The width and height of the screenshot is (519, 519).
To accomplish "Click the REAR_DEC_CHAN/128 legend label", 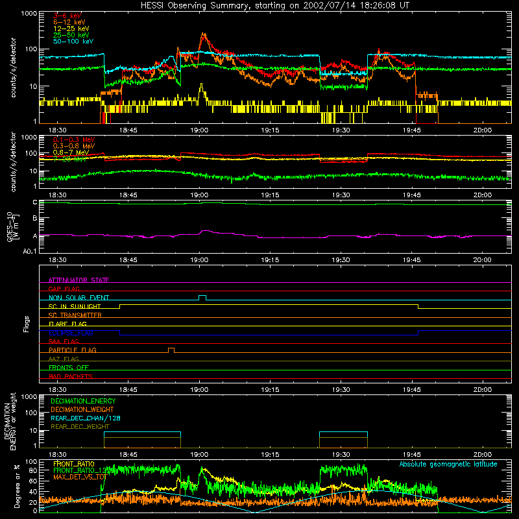I will pos(86,418).
